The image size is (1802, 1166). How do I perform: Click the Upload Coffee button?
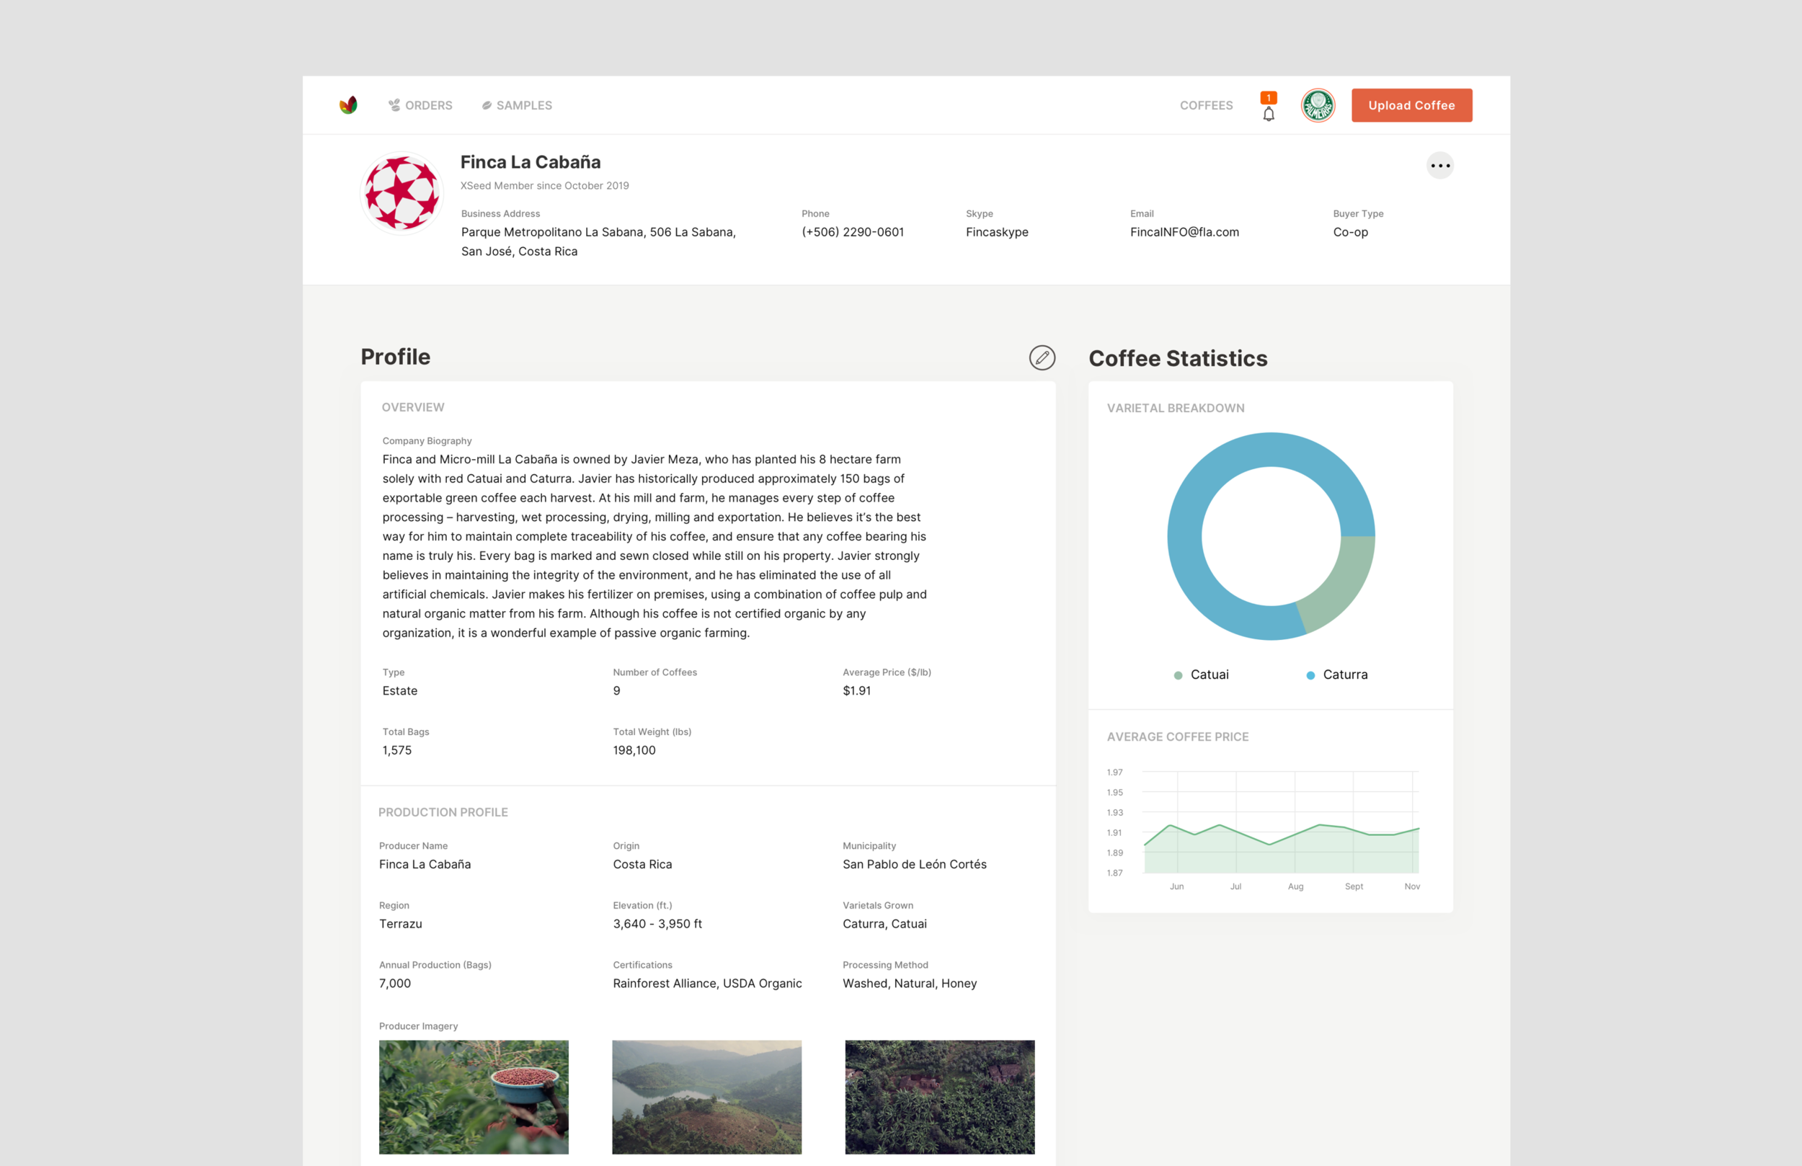(x=1412, y=105)
